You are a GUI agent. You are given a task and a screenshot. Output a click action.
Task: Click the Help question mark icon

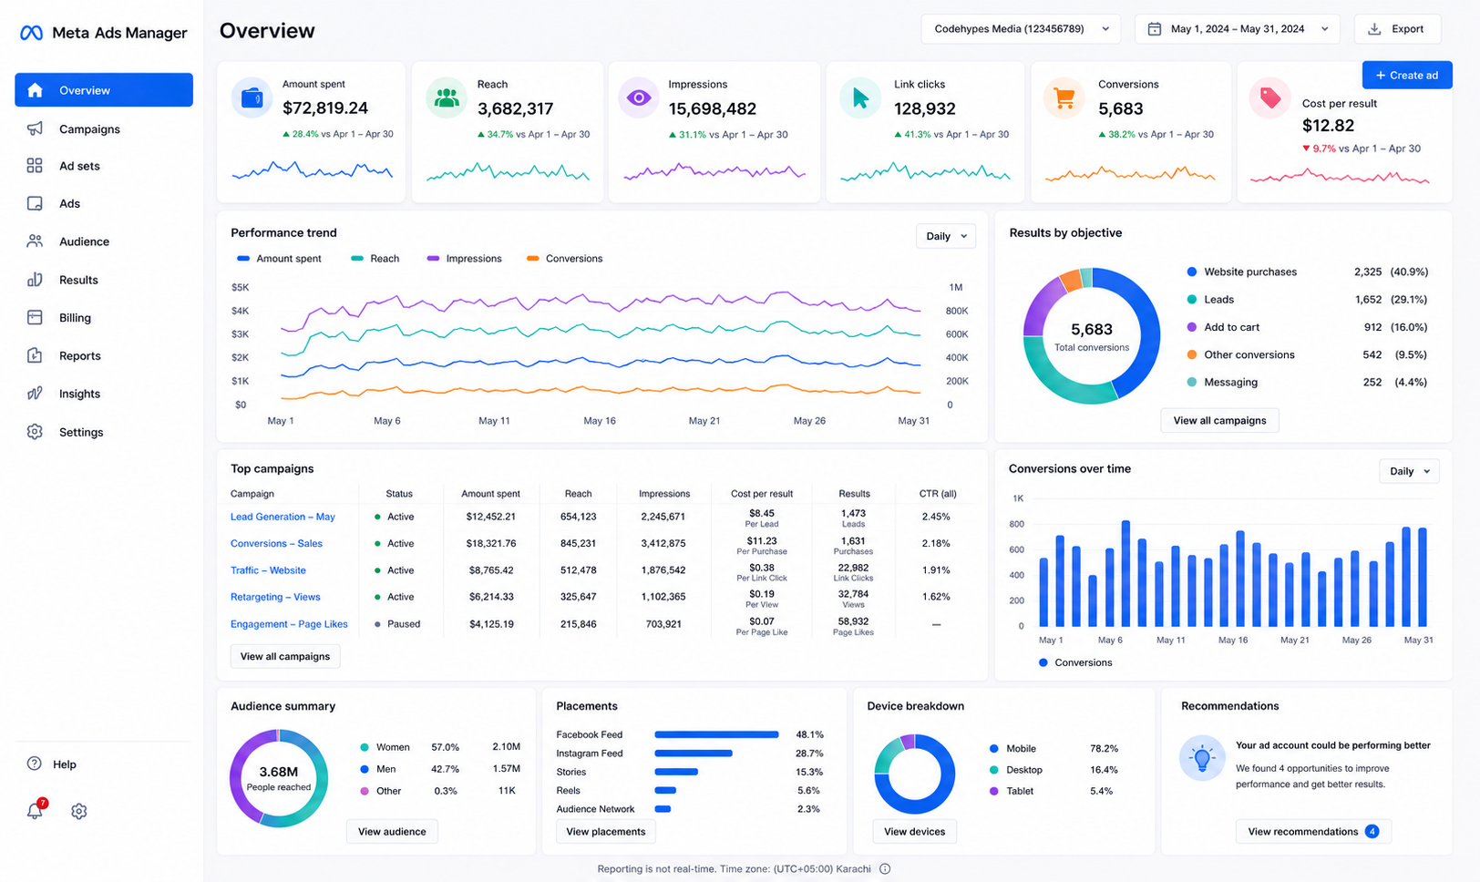coord(35,764)
